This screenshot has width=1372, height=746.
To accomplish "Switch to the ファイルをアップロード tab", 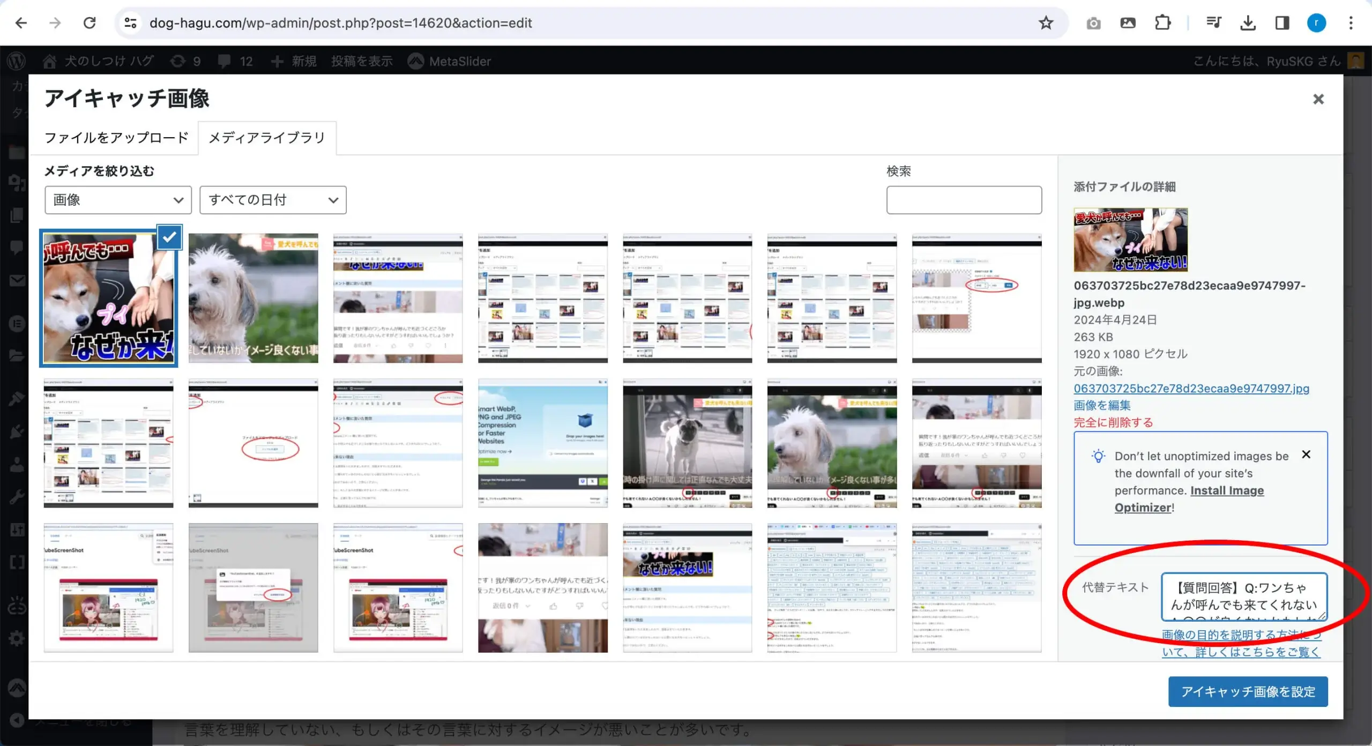I will 116,138.
